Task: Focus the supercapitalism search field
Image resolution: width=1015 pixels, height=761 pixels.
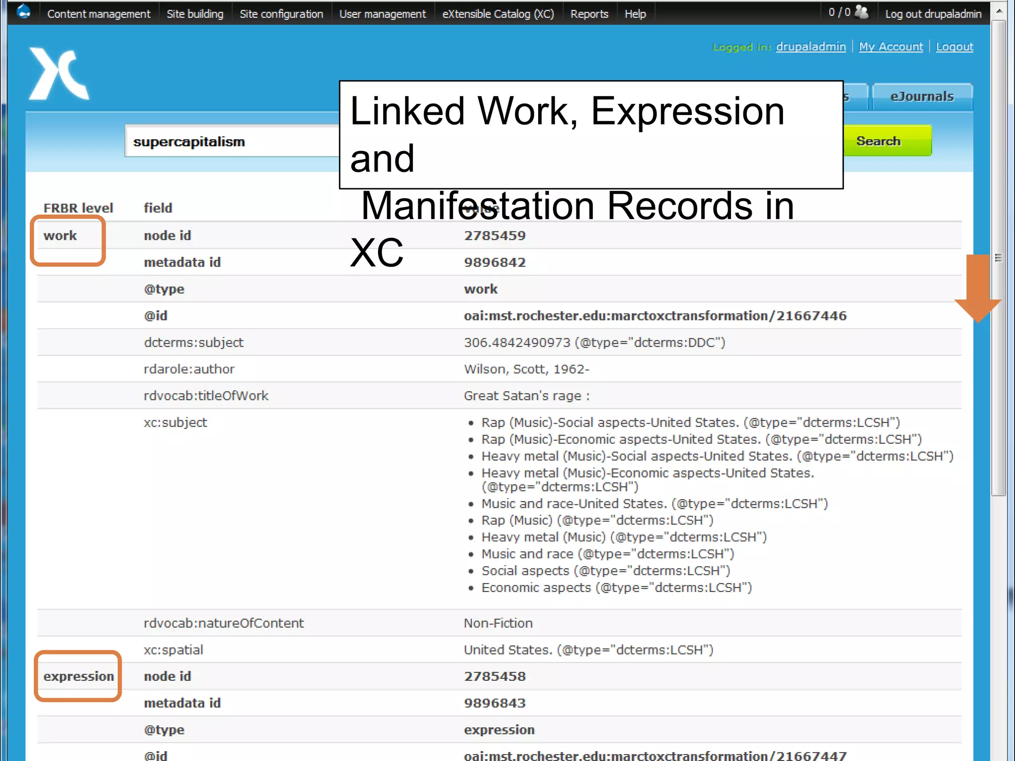Action: coord(232,142)
